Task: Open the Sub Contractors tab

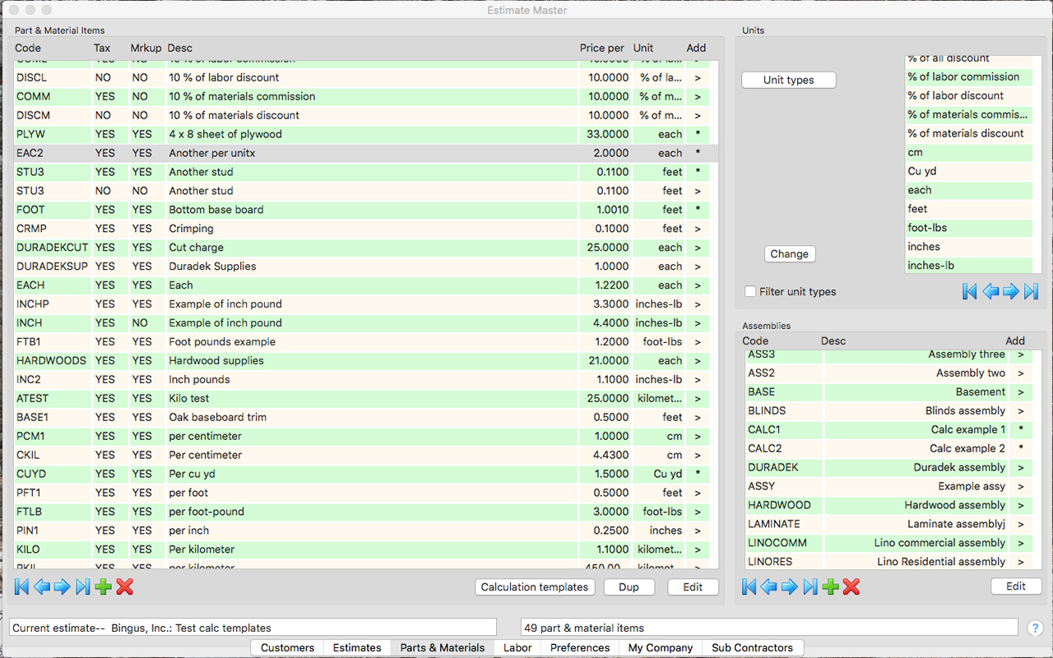Action: point(752,648)
